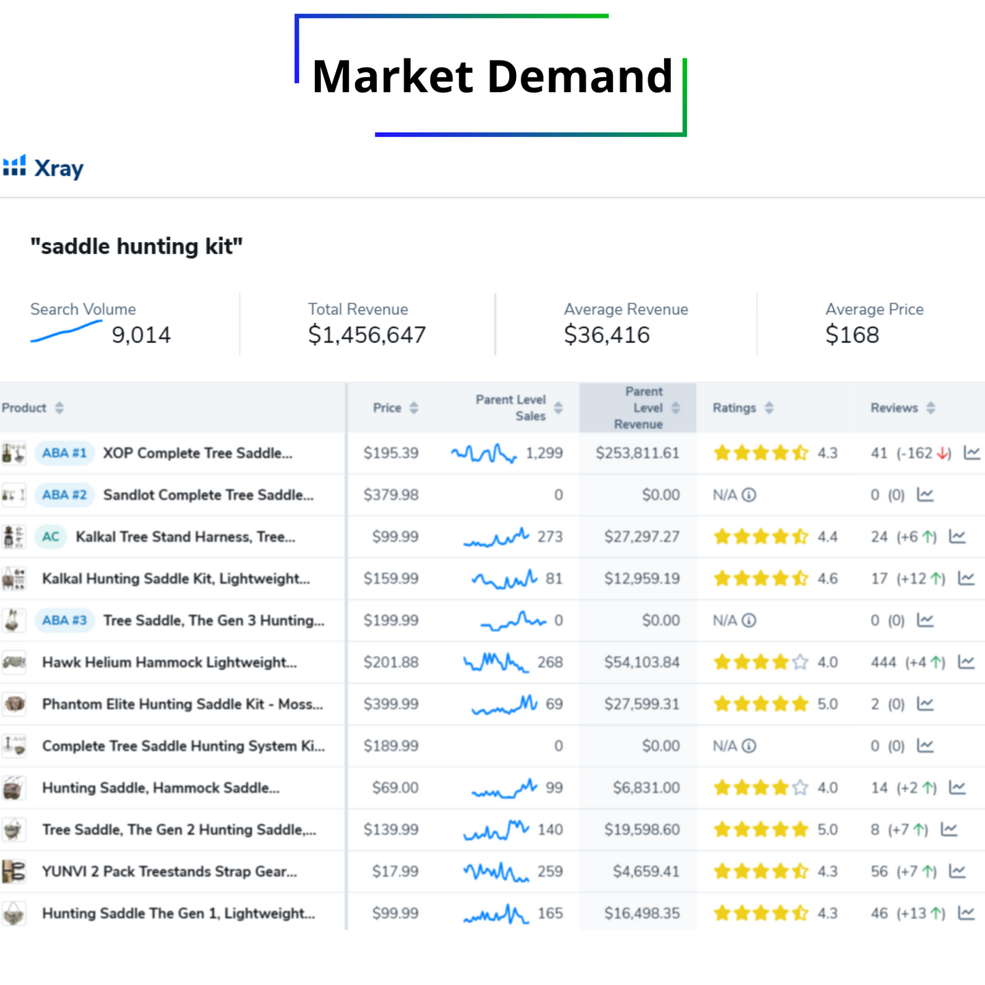The height and width of the screenshot is (985, 985).
Task: Click price cell $17.99
Action: tap(395, 872)
